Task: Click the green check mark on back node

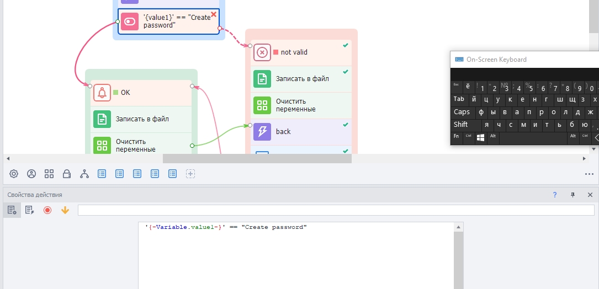Action: pyautogui.click(x=346, y=125)
